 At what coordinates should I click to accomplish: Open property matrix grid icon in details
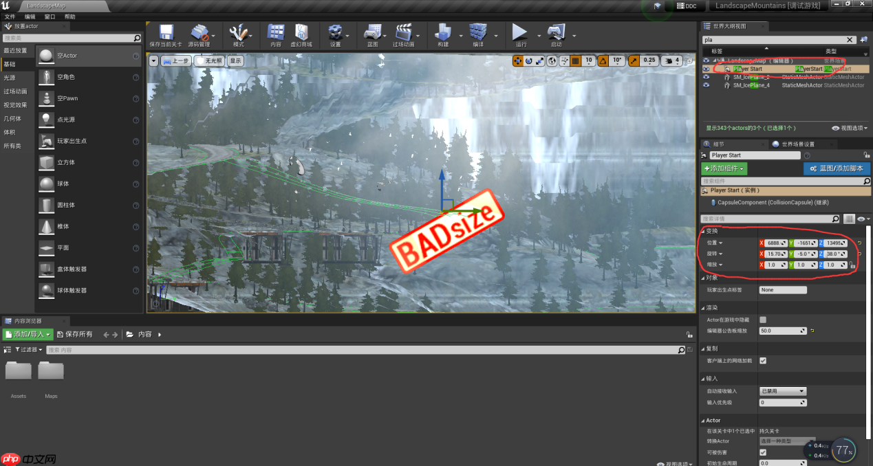pos(850,219)
